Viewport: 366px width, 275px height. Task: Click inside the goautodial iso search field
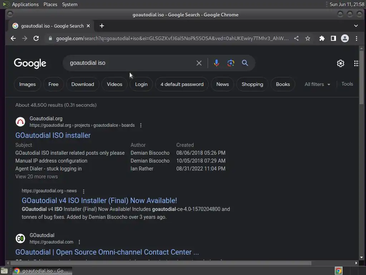(x=131, y=63)
